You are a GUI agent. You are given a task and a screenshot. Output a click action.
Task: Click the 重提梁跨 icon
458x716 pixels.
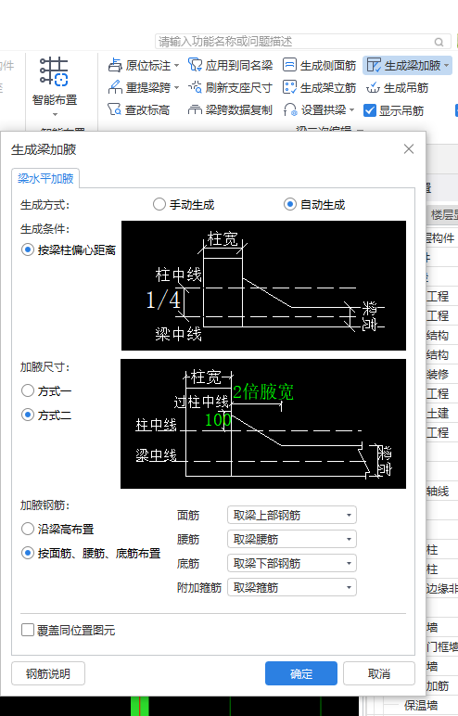115,87
